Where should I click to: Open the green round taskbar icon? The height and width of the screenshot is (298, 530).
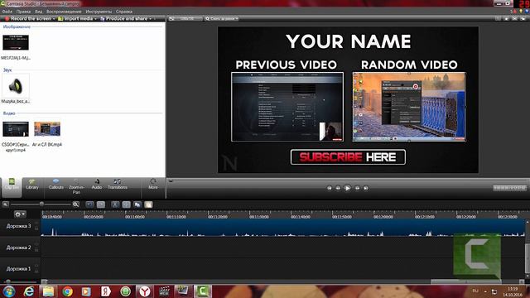[x=125, y=291]
